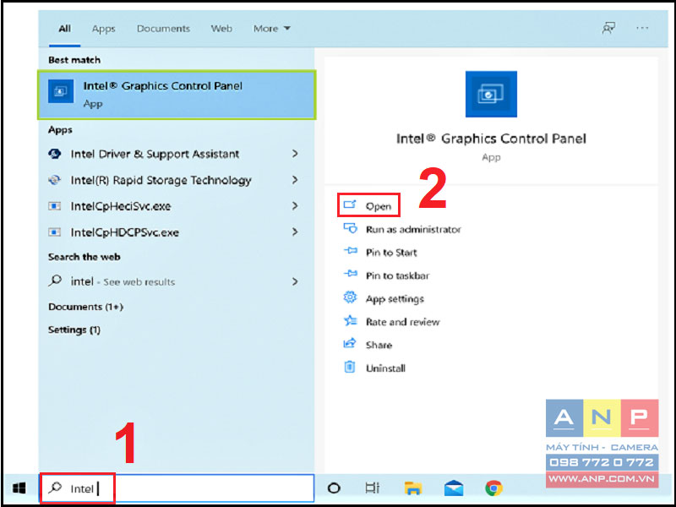Open Intel Driver & Support Assistant result
676x507 pixels.
pyautogui.click(x=155, y=154)
